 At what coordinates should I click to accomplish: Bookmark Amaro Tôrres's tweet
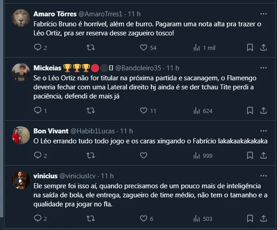point(250,48)
